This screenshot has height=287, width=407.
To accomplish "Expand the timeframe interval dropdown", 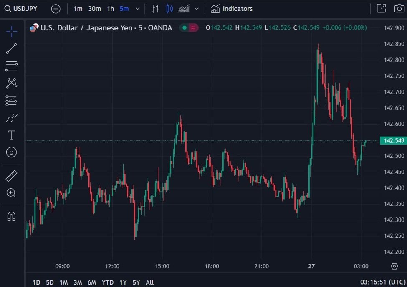I will click(x=138, y=9).
